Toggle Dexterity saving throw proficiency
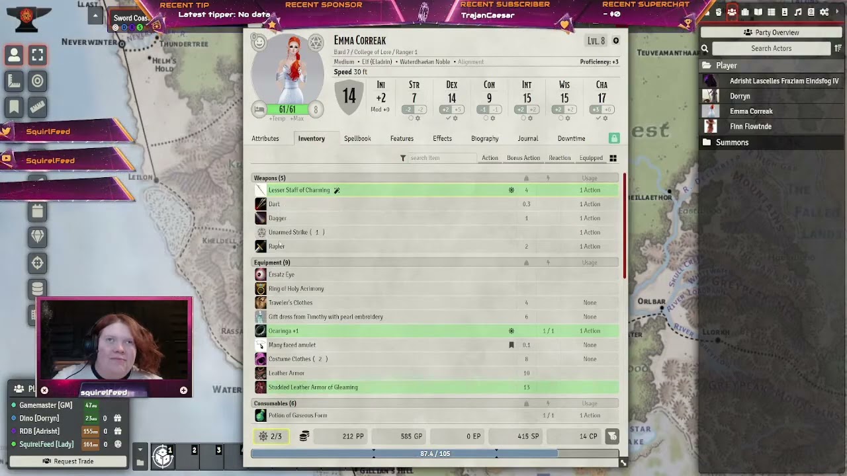Screen dimensions: 847x476 tap(448, 118)
